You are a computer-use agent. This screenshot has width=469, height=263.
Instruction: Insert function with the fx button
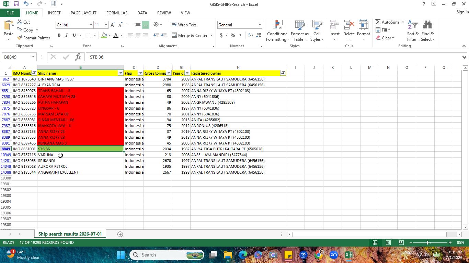click(x=78, y=57)
